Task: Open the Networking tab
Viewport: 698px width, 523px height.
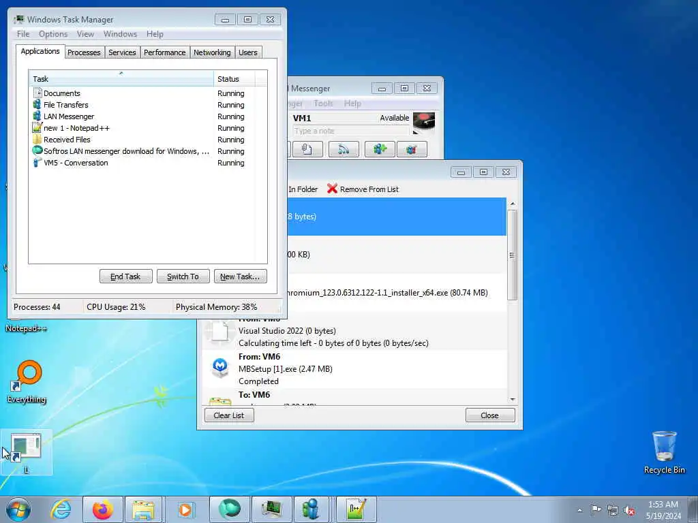Action: pyautogui.click(x=213, y=52)
